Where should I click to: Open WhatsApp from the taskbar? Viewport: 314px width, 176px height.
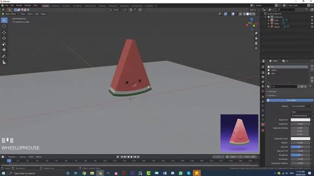pyautogui.click(x=181, y=173)
